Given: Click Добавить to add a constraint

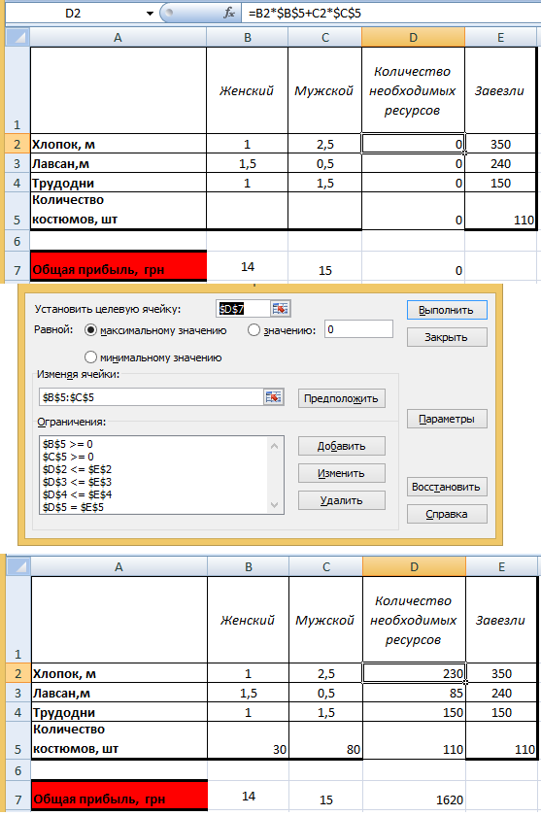Looking at the screenshot, I should point(341,446).
